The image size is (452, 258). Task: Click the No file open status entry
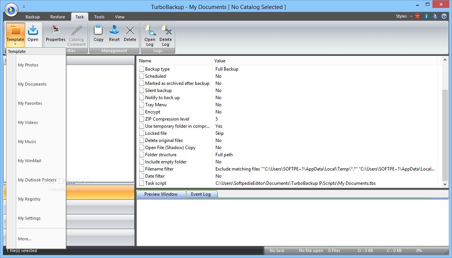coord(311,250)
